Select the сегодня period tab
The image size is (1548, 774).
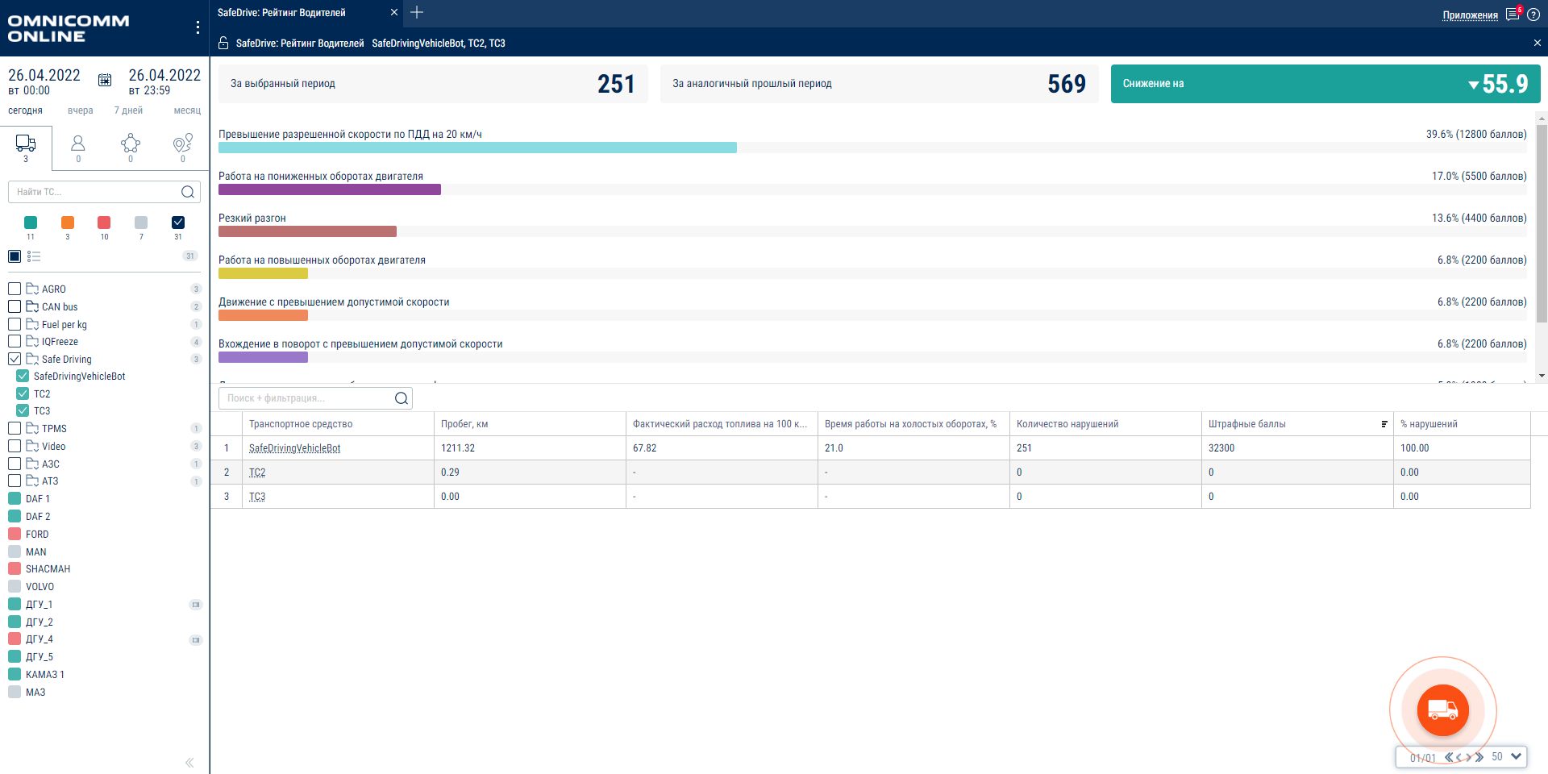(25, 110)
